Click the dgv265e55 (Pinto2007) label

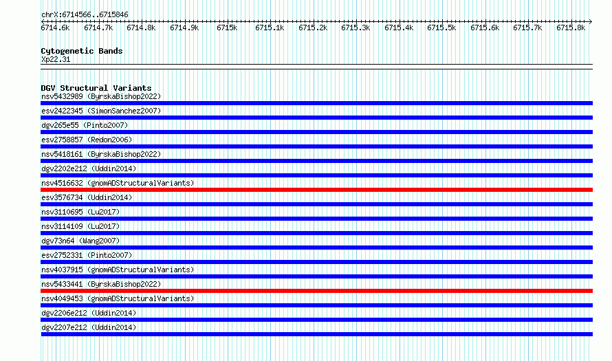coord(85,125)
